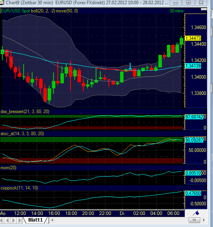The width and height of the screenshot is (213, 227).
Task: Go to previous sheet tab arrow
Action: [7, 220]
